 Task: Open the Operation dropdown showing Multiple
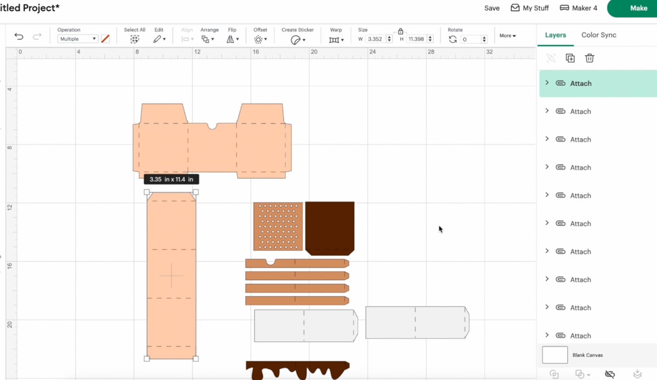click(x=77, y=39)
